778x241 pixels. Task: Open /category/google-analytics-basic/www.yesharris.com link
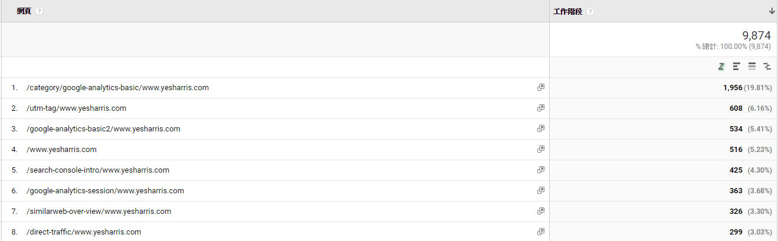pos(117,88)
